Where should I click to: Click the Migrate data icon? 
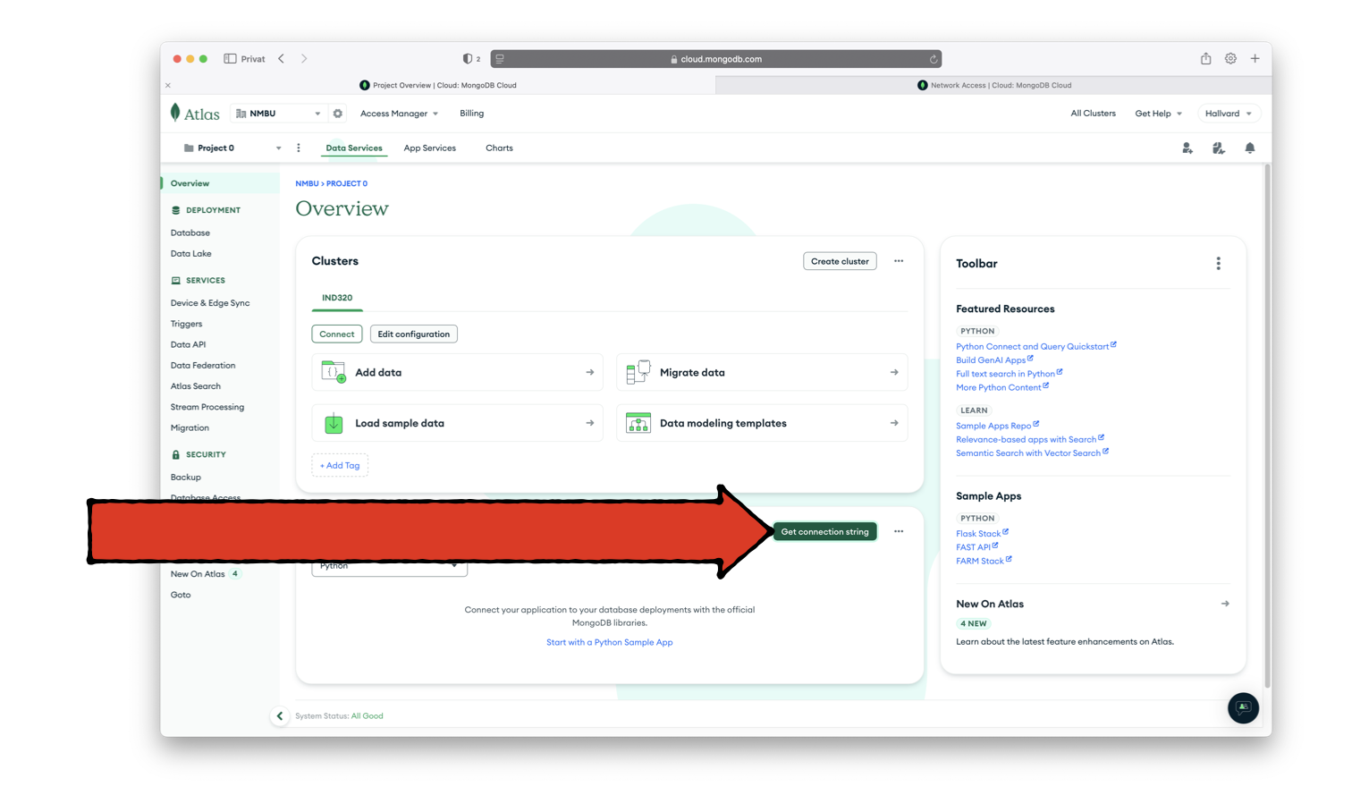click(x=638, y=372)
